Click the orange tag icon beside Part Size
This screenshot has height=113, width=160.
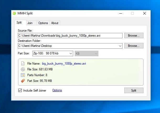23,81
